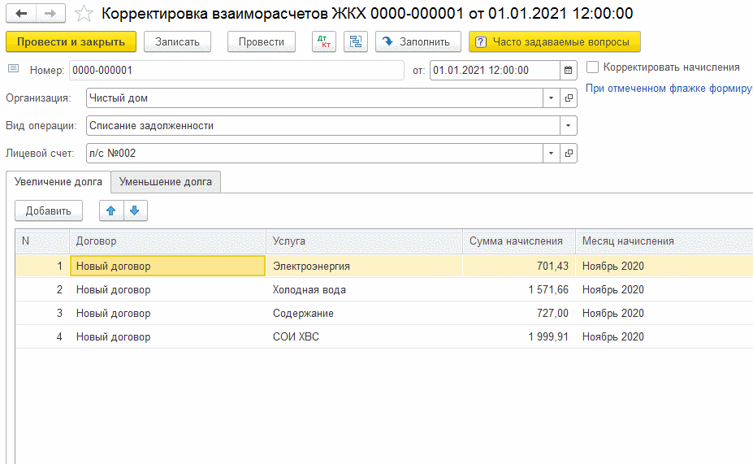
Task: Open Часто задаваемые вопросы
Action: [x=555, y=41]
